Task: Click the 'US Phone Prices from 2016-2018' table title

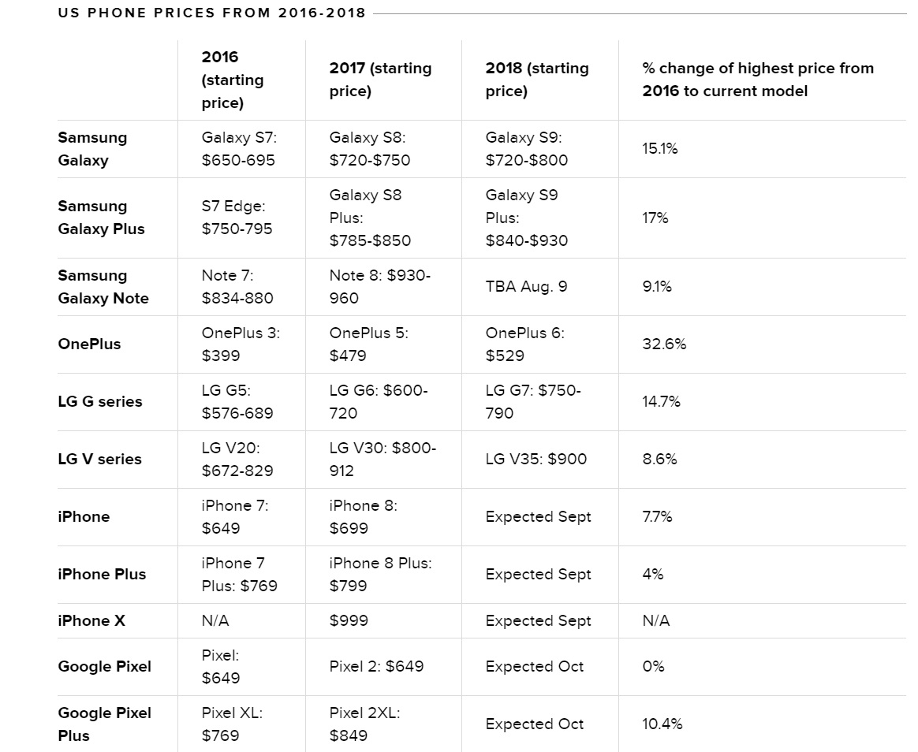Action: pyautogui.click(x=211, y=13)
